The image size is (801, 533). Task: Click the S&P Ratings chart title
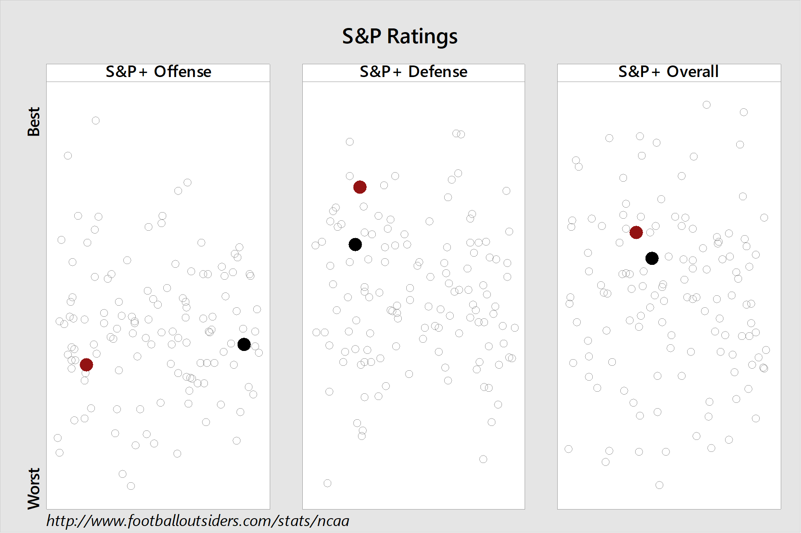(x=400, y=36)
